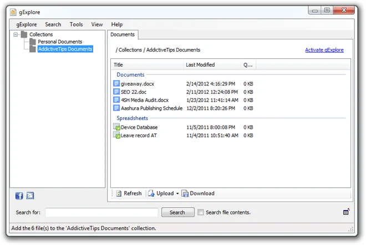Select the Aashura Publishing Schedule file name
Image resolution: width=366 pixels, height=245 pixels.
(152, 108)
